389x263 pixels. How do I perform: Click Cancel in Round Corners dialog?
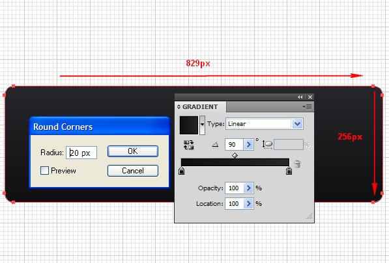click(x=133, y=171)
